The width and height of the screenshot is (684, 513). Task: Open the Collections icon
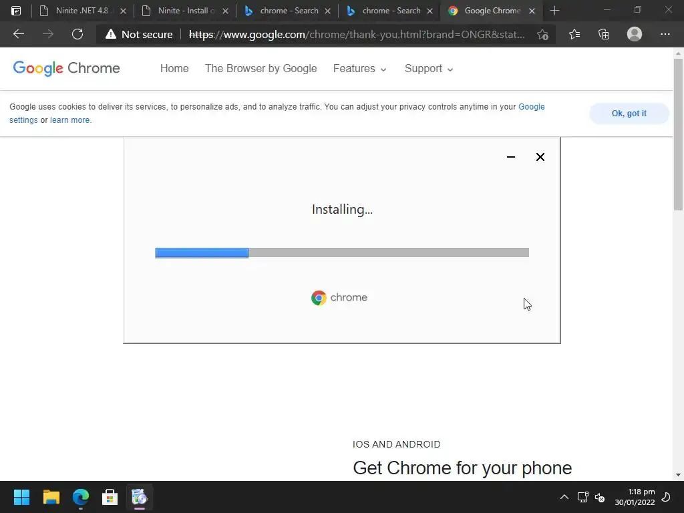point(604,34)
